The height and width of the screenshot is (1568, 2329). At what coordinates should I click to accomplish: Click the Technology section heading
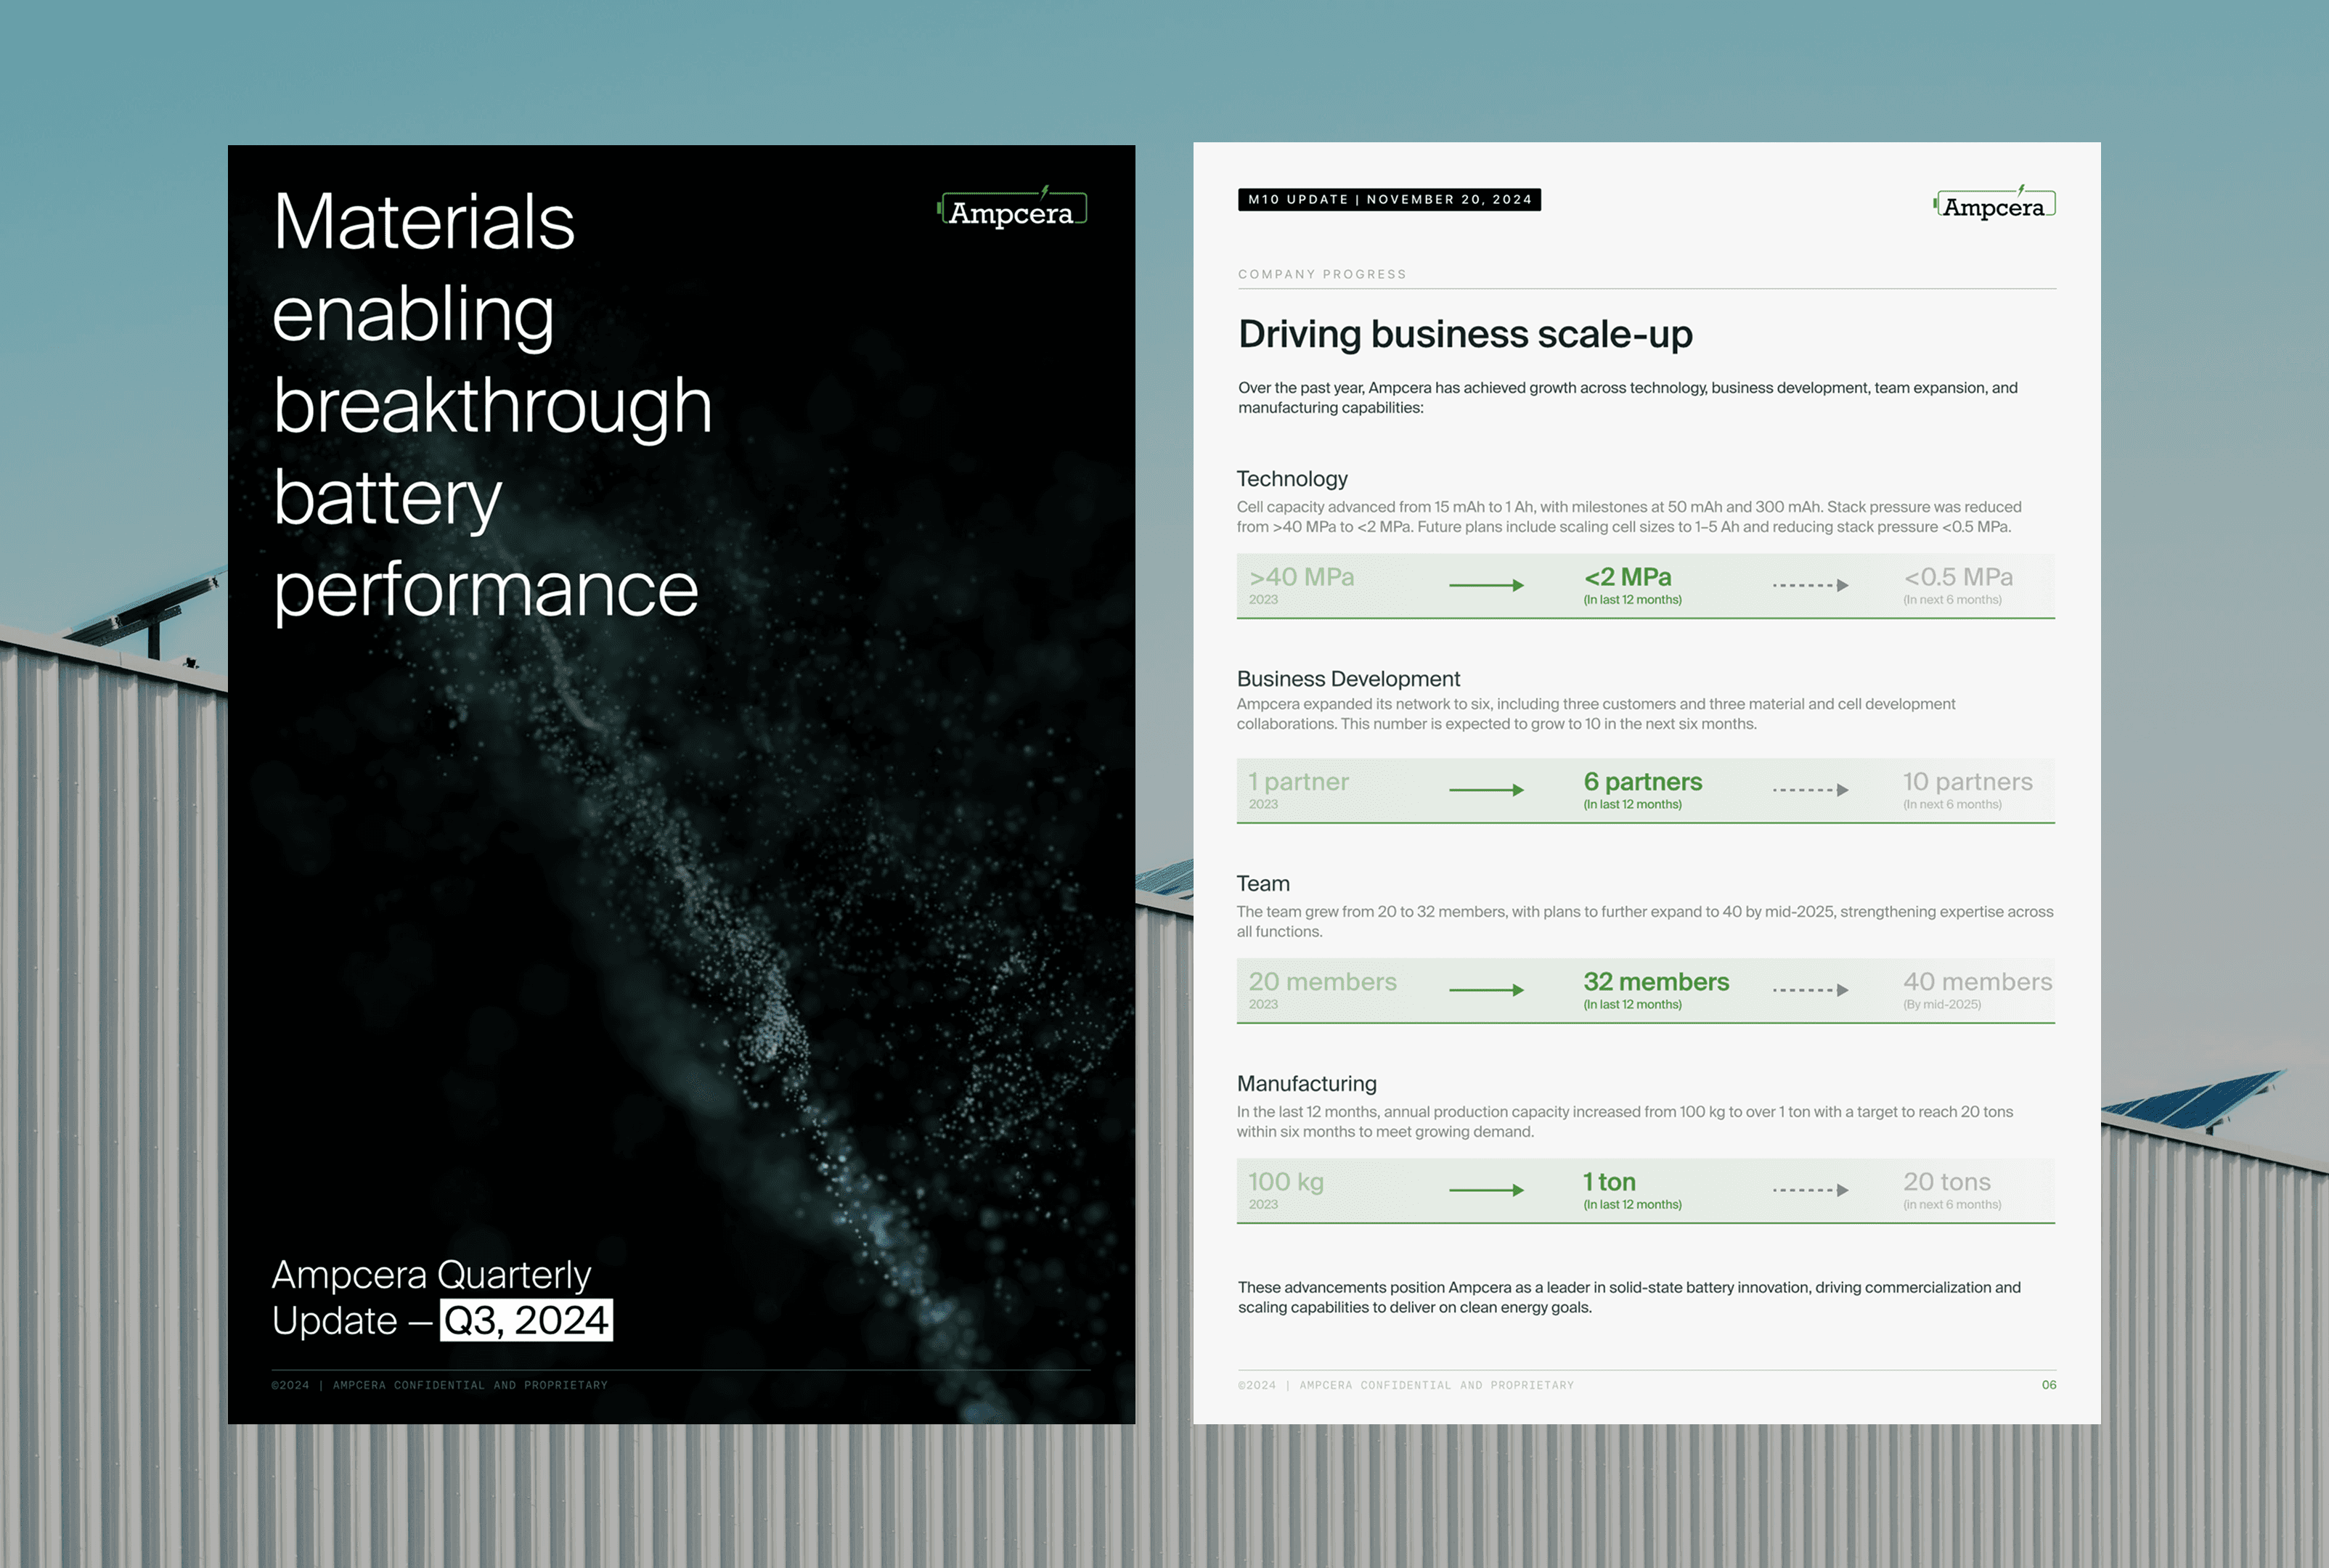tap(1292, 479)
